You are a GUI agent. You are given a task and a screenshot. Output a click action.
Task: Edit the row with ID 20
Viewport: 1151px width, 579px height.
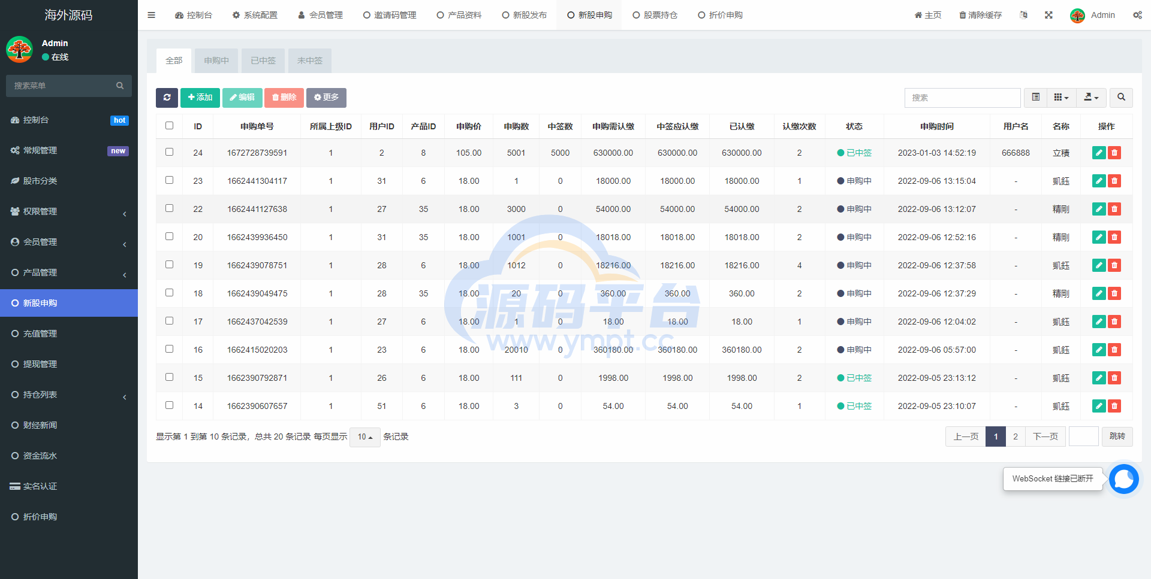[1099, 237]
